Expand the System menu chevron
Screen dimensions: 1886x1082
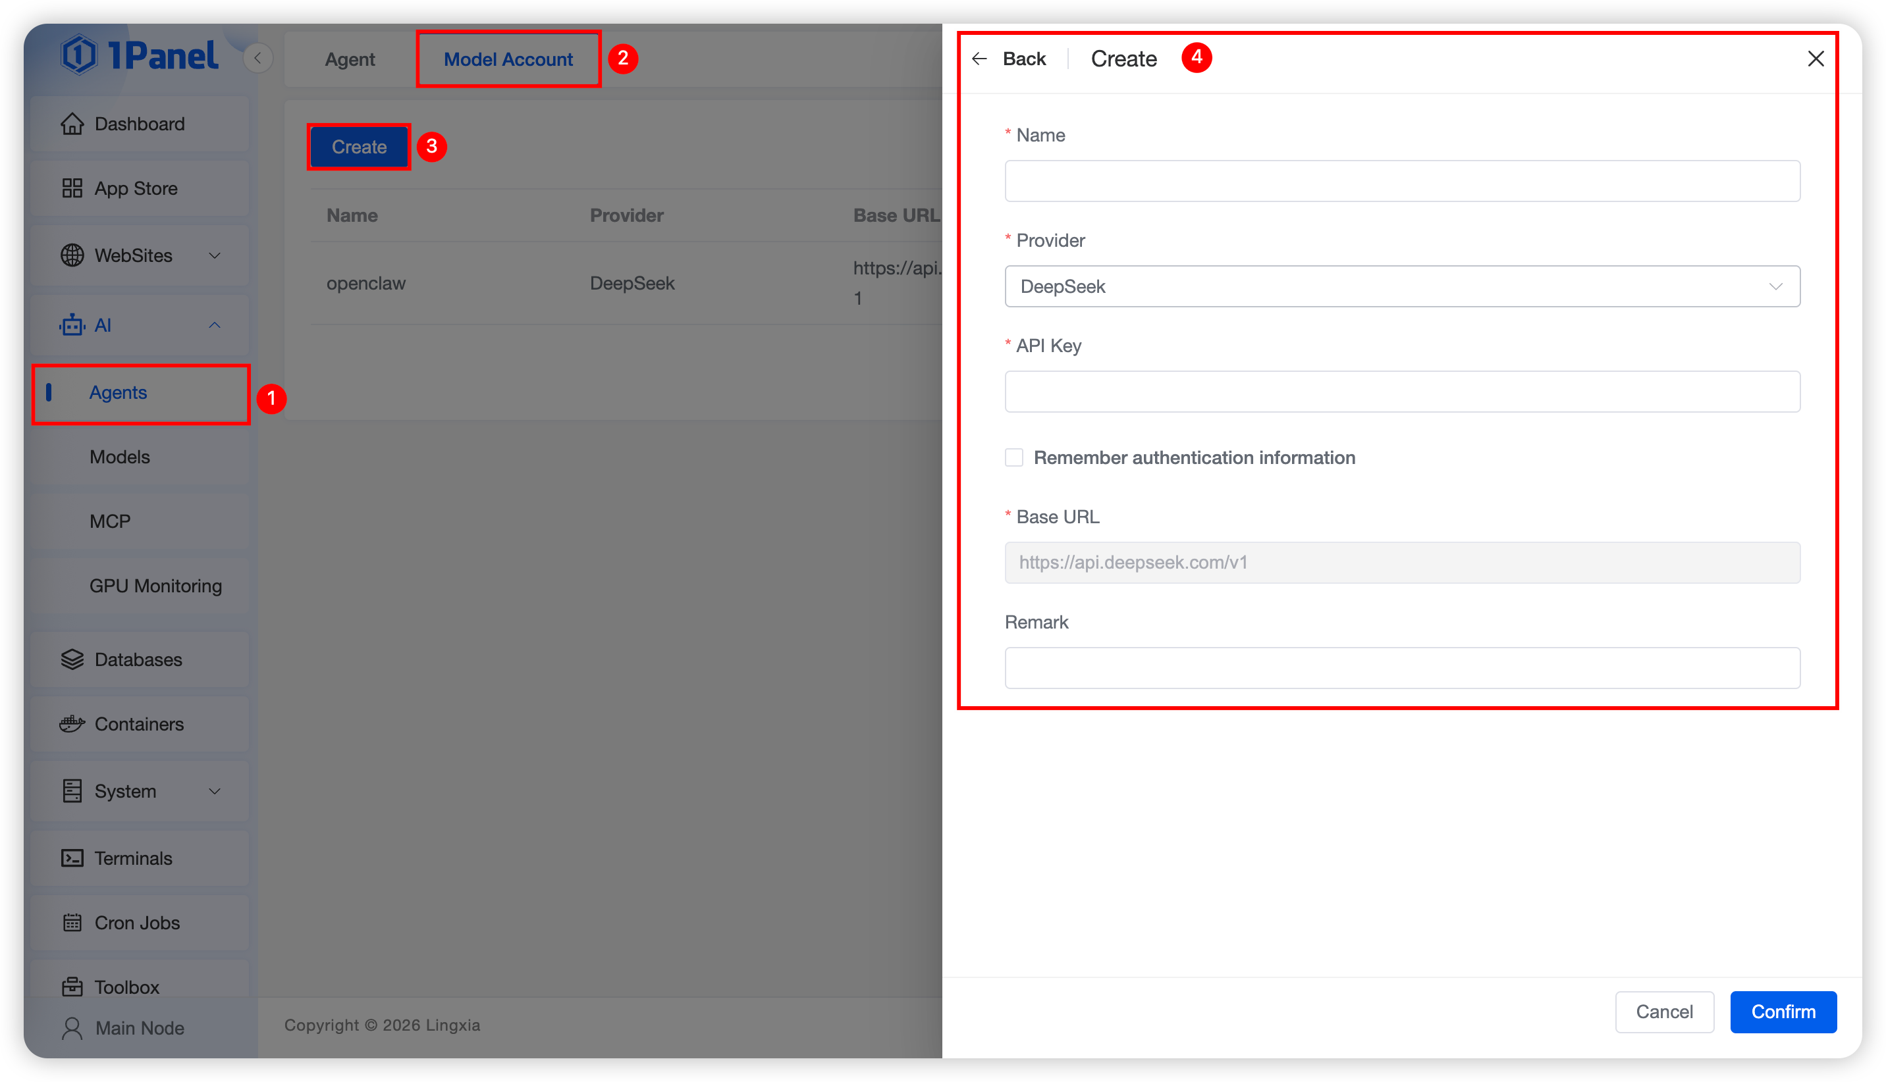pos(215,792)
